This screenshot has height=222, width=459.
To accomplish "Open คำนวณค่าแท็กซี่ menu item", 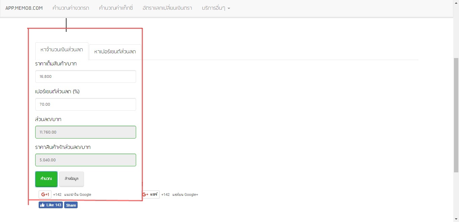I will pyautogui.click(x=116, y=8).
